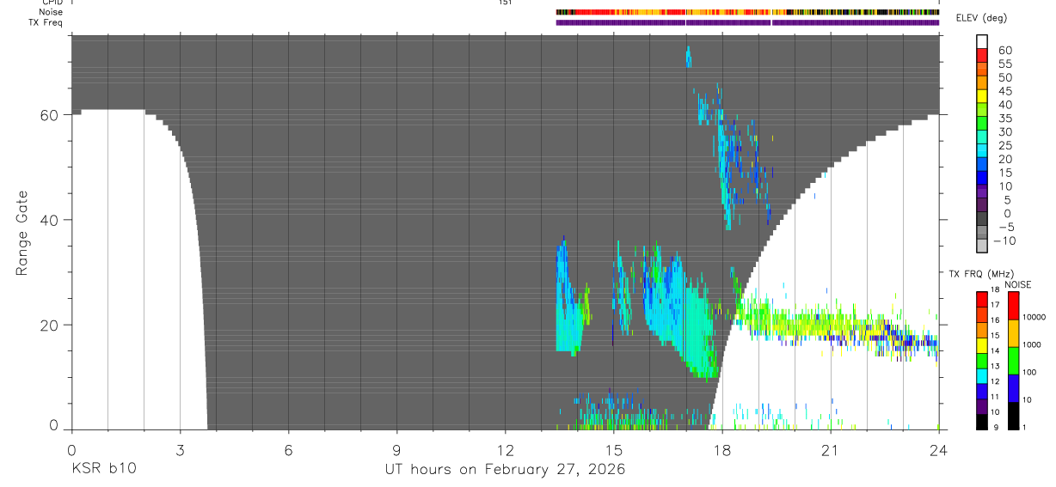Screen dimensions: 1056x487
Task: Click the '12' hour tick on time axis
Action: click(x=505, y=449)
